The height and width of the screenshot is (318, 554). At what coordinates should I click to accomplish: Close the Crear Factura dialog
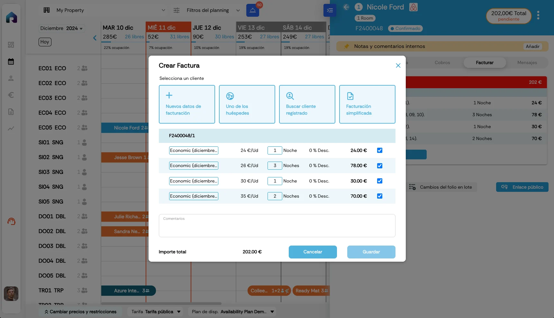[x=398, y=66]
